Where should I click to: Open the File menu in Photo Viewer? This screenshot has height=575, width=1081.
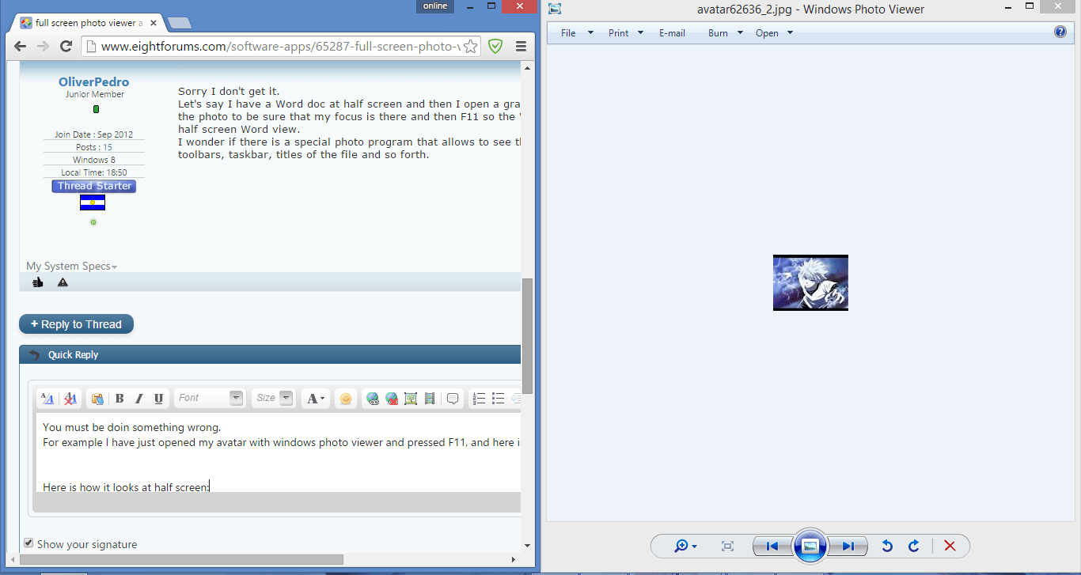point(568,32)
